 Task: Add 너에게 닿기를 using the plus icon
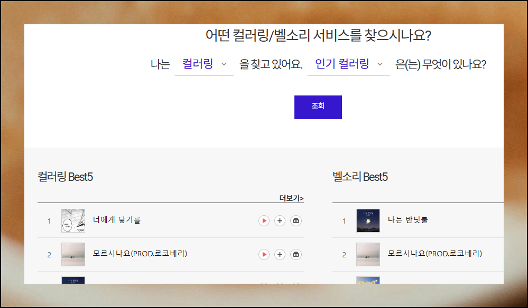[x=280, y=220]
